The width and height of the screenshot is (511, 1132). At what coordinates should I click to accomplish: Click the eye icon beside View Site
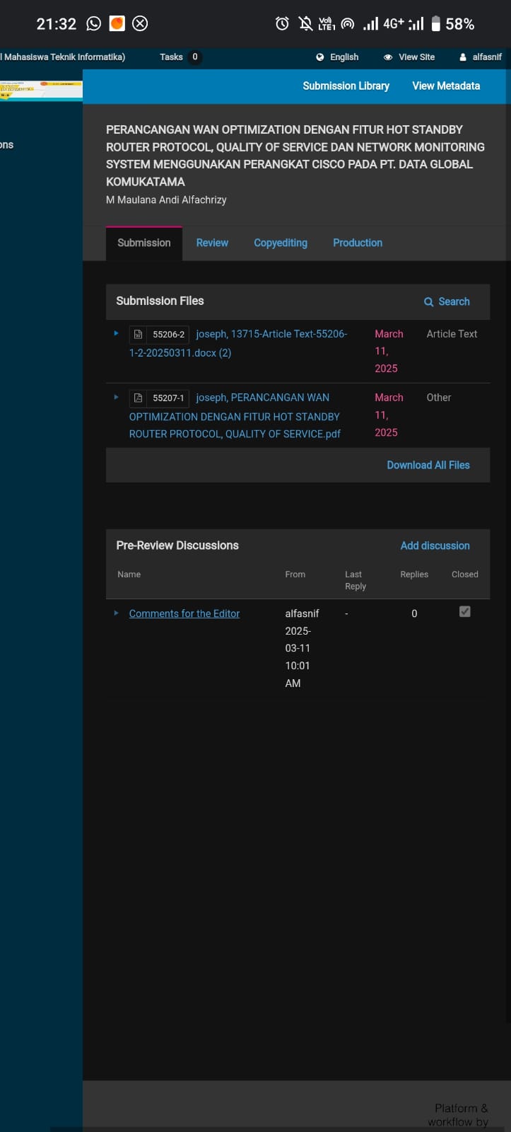point(388,57)
